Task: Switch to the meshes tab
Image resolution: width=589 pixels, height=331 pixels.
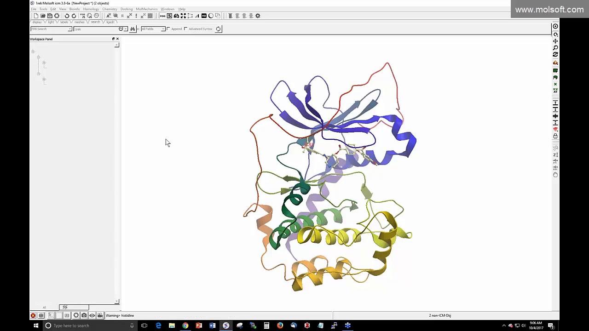Action: pyautogui.click(x=79, y=22)
